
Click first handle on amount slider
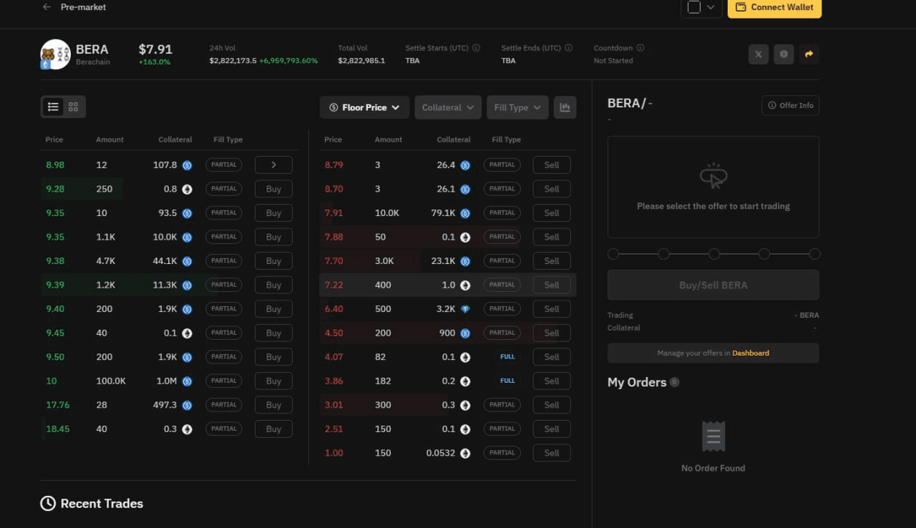[x=613, y=254]
